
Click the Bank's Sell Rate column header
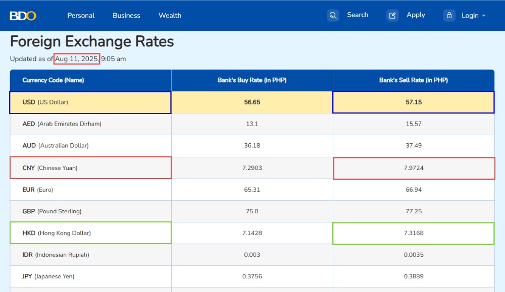click(414, 80)
